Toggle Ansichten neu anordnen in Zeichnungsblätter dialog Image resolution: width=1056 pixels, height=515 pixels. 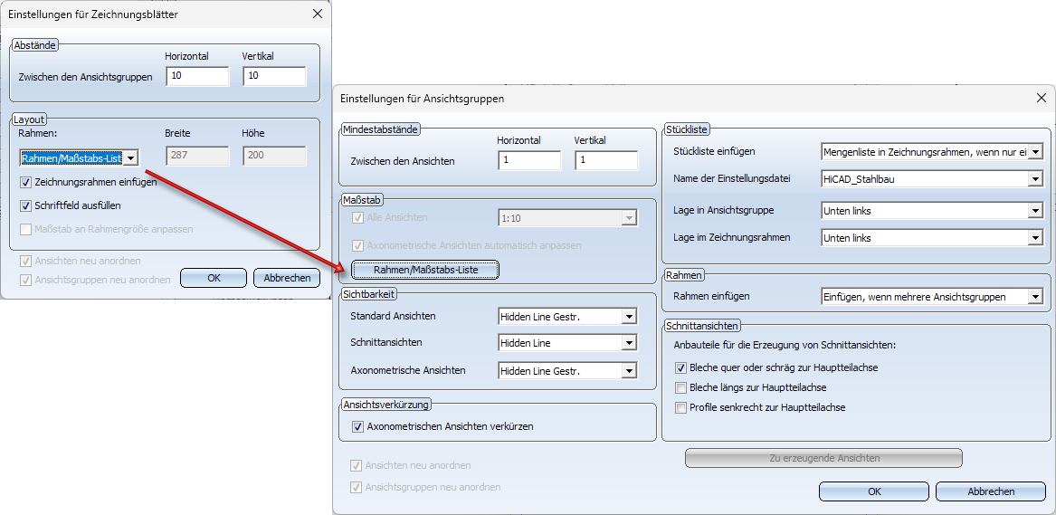pos(25,261)
